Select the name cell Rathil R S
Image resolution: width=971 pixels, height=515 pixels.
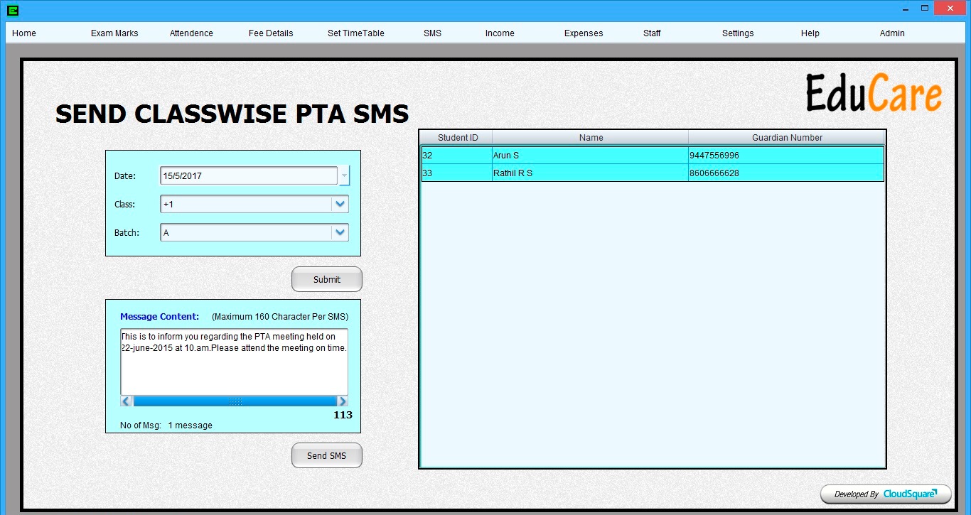pos(590,173)
